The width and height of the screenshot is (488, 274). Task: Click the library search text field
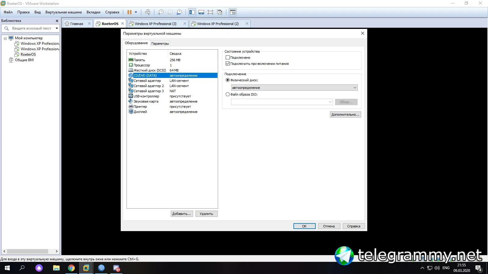point(32,28)
